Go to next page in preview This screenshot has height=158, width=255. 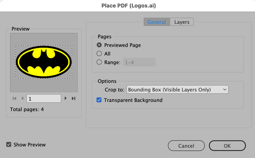[65, 98]
